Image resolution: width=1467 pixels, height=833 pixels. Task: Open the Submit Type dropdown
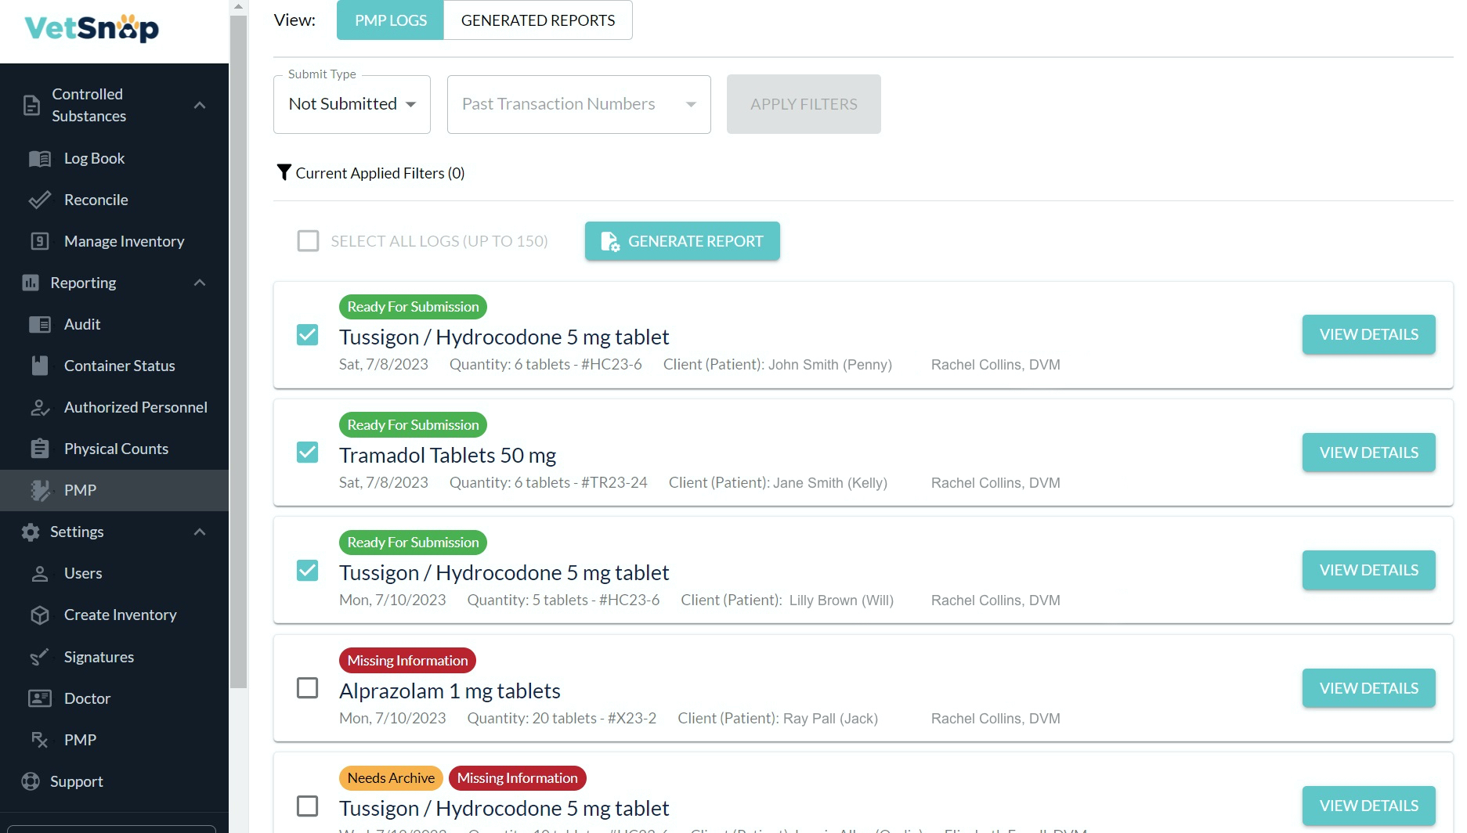point(352,104)
